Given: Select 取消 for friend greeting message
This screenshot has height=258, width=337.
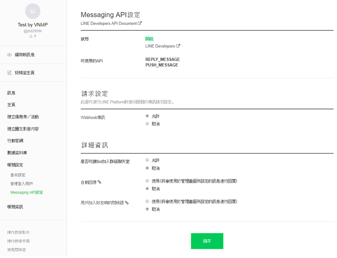Looking at the screenshot, I should click(x=147, y=209).
